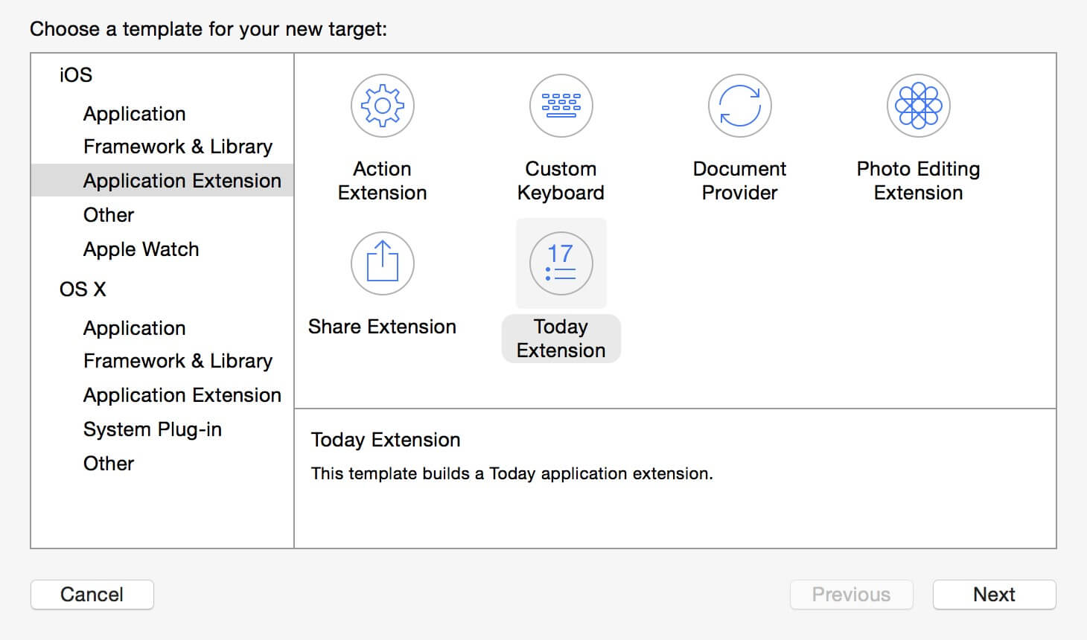Select iOS Framework & Library category
This screenshot has width=1087, height=640.
click(x=177, y=147)
